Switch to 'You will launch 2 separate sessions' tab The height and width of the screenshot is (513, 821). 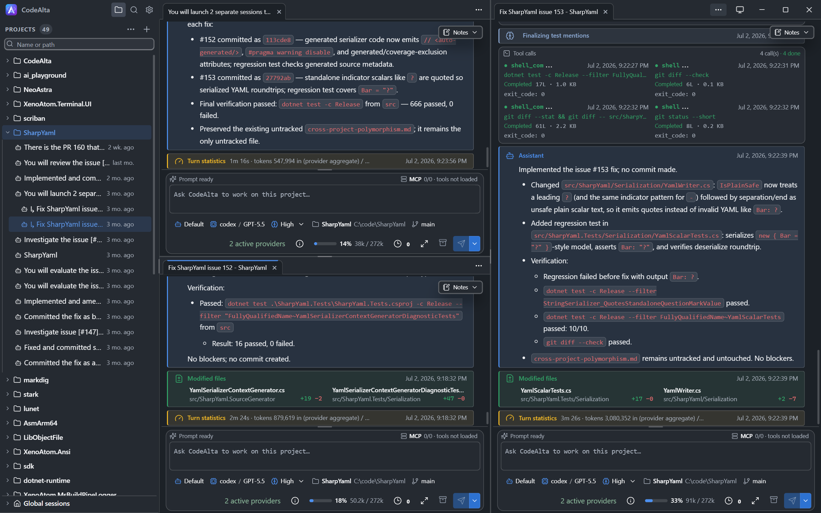click(x=219, y=12)
